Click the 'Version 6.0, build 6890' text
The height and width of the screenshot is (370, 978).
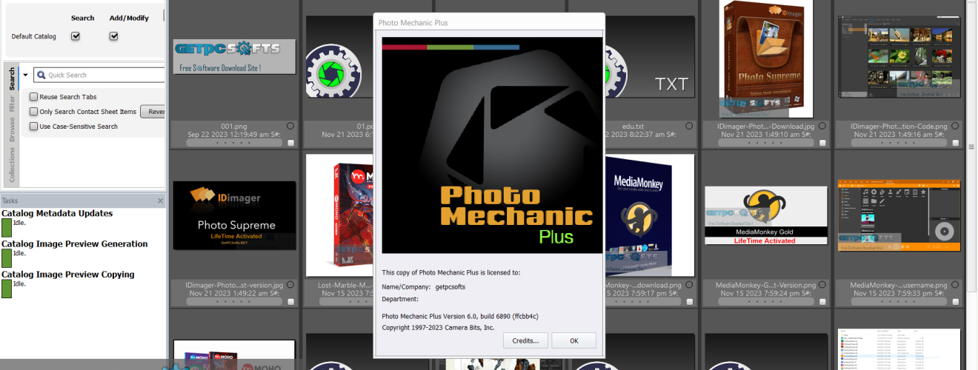(477, 317)
